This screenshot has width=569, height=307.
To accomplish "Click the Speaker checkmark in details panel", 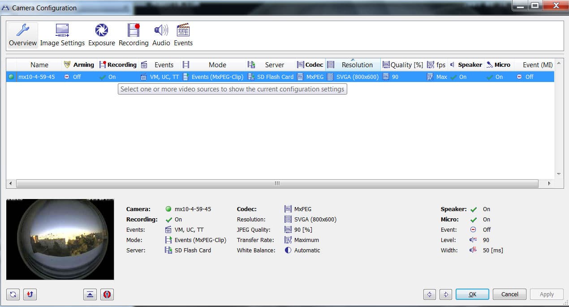I will coord(474,209).
